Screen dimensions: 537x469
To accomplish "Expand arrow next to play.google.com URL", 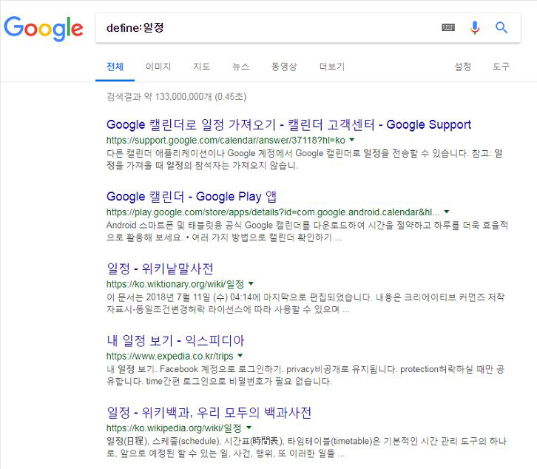I will pos(447,212).
